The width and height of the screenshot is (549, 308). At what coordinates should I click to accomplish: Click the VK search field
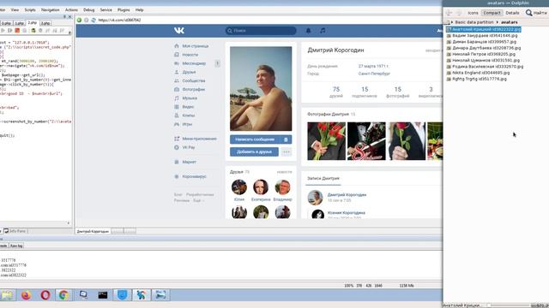tap(261, 31)
